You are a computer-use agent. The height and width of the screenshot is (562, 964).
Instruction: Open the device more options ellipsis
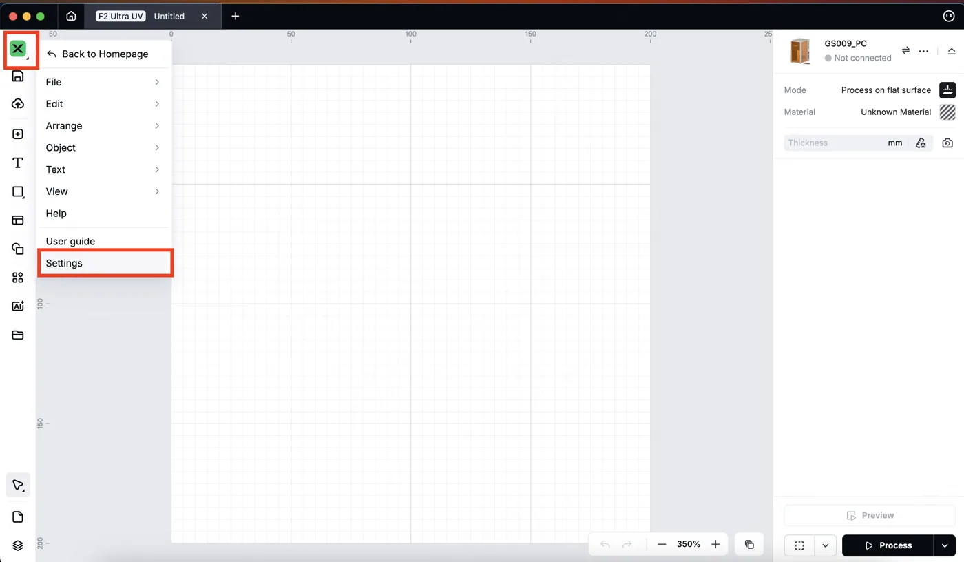[924, 51]
